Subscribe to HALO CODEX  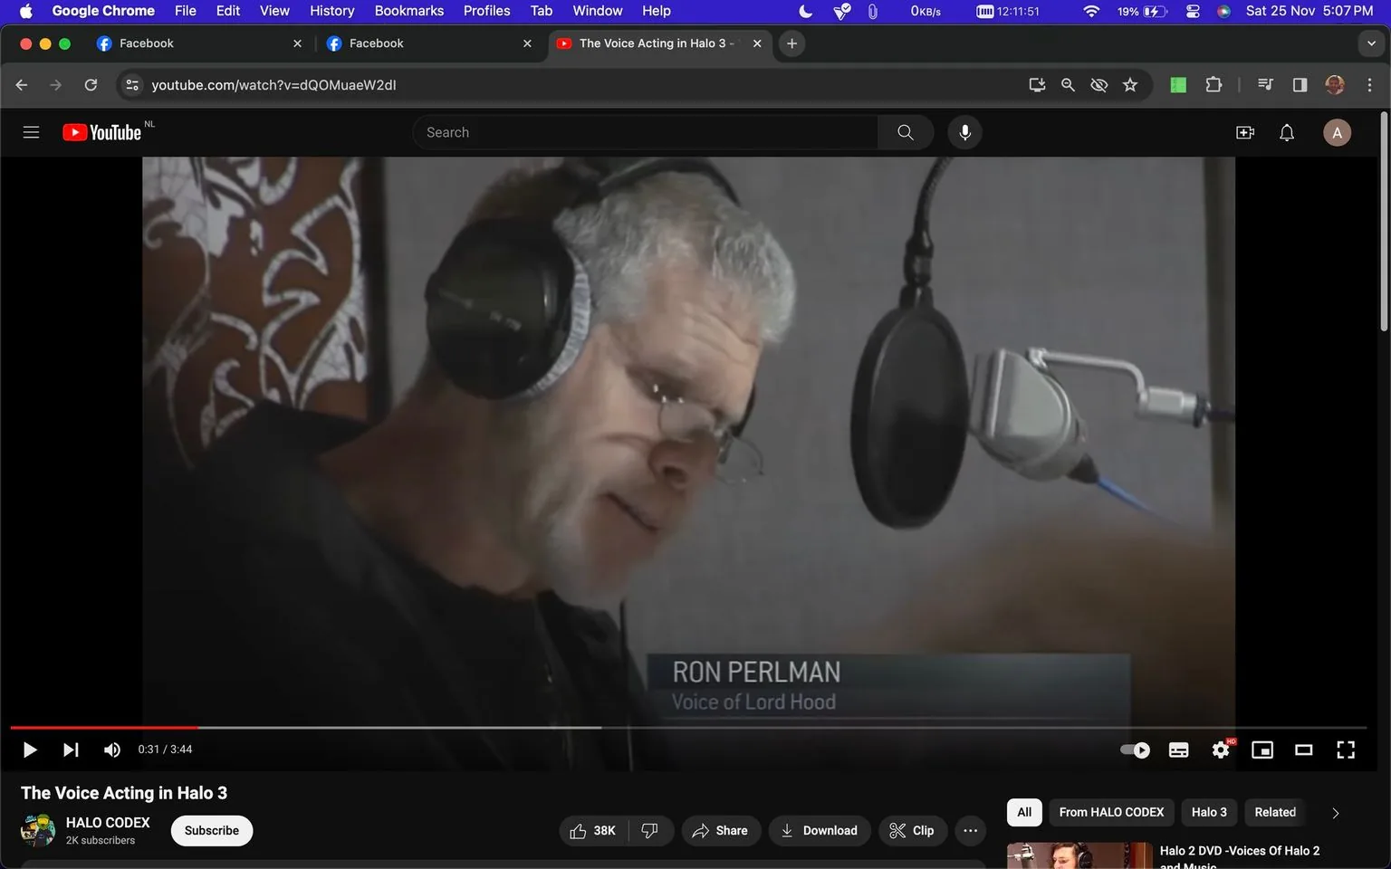click(211, 830)
